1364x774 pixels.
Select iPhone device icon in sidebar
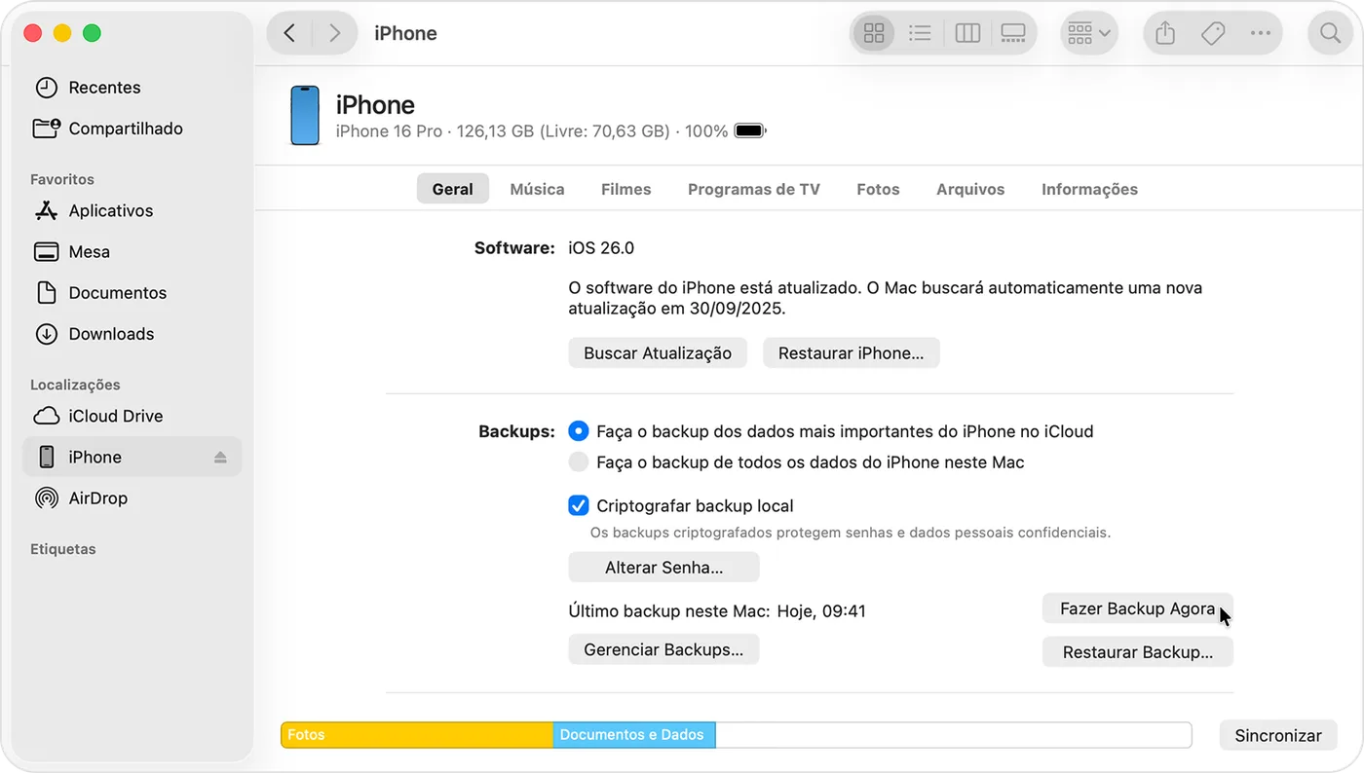(46, 457)
